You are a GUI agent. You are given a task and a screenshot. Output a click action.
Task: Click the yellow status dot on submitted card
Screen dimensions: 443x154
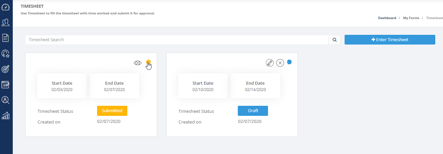click(x=148, y=62)
